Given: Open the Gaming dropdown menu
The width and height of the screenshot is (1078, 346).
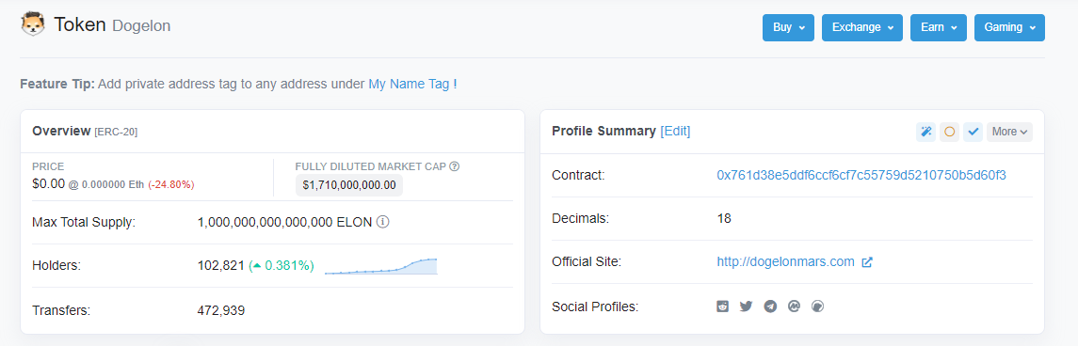Looking at the screenshot, I should 1009,27.
